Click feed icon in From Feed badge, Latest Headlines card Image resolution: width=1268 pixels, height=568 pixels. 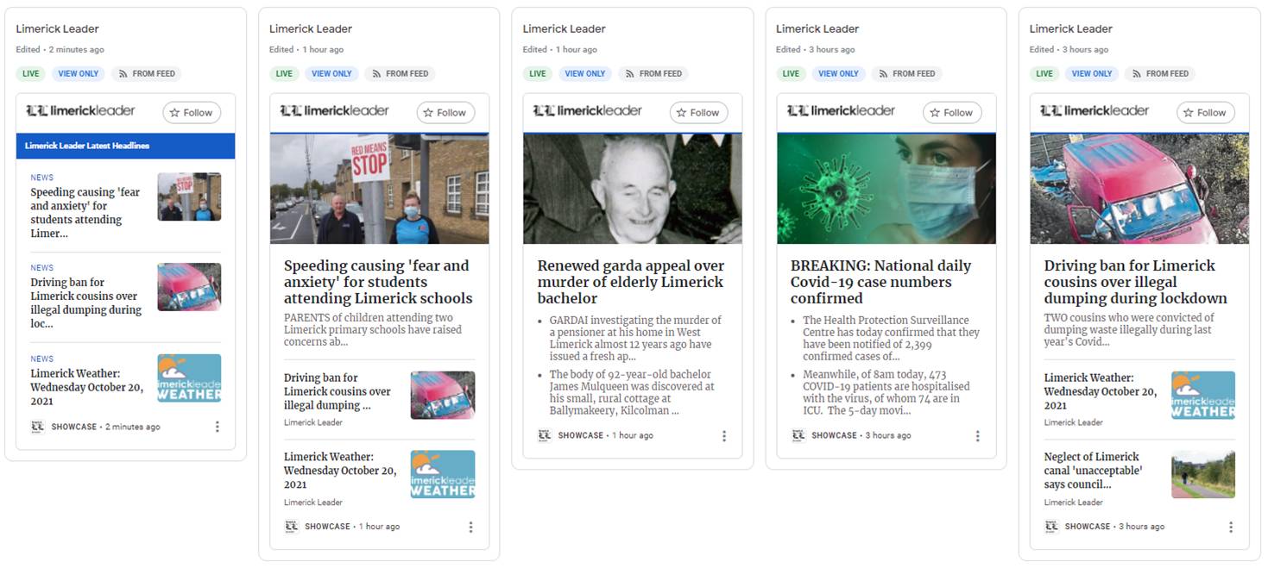(123, 74)
